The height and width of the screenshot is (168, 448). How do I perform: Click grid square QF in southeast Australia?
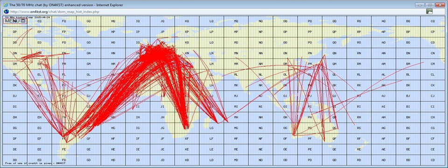pyautogui.click(x=334, y=139)
